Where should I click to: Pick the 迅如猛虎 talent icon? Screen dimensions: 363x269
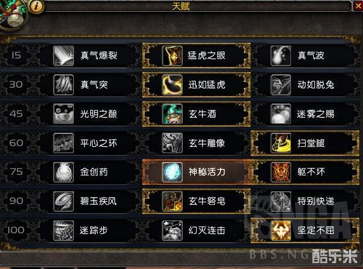(x=172, y=85)
